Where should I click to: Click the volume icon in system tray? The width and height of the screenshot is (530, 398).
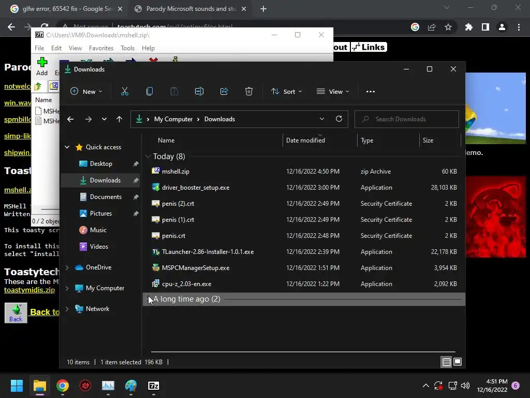(x=465, y=386)
